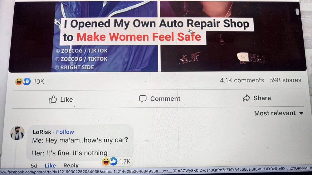This screenshot has height=175, width=312.
Task: Open the 10K reactions list
Action: click(x=39, y=81)
